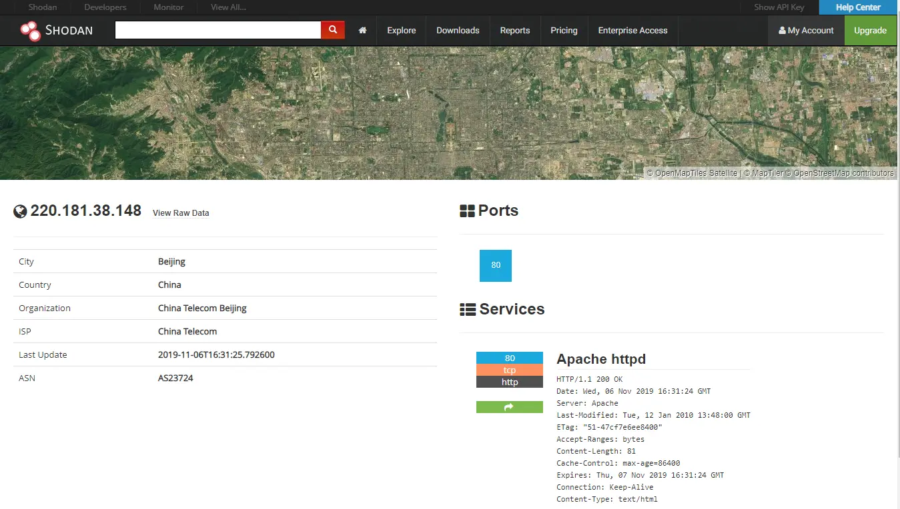Click the orange tcp label
Screen dimensions: 900x509
tap(510, 370)
